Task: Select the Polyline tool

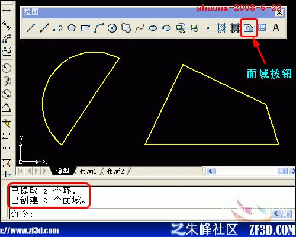Action: [x=58, y=28]
